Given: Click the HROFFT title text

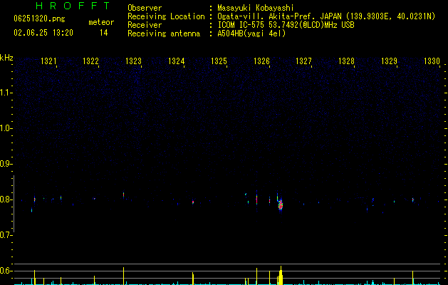Looking at the screenshot, I should [73, 6].
